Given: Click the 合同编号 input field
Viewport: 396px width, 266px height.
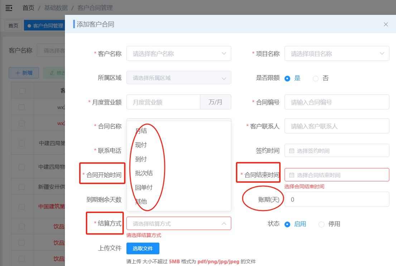Looking at the screenshot, I should (337, 102).
